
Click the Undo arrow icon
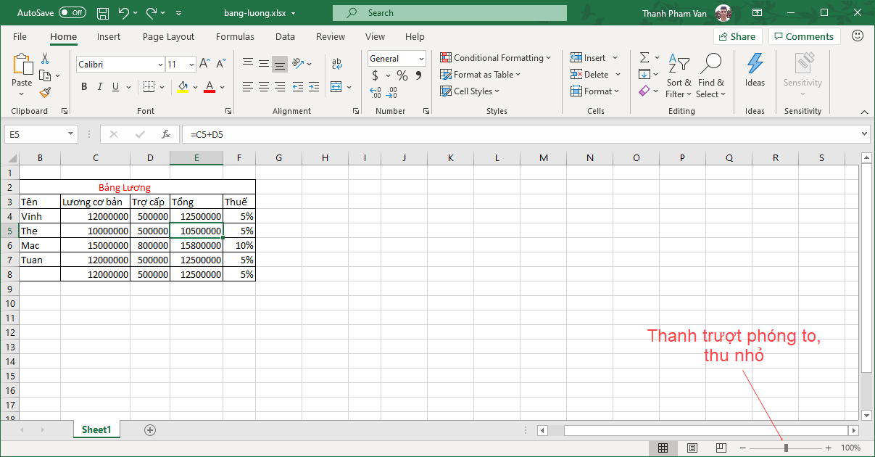point(123,13)
